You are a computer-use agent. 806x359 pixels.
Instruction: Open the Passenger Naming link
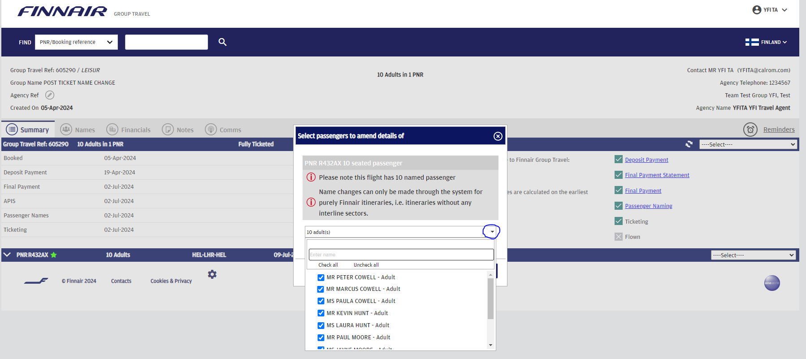click(x=649, y=206)
